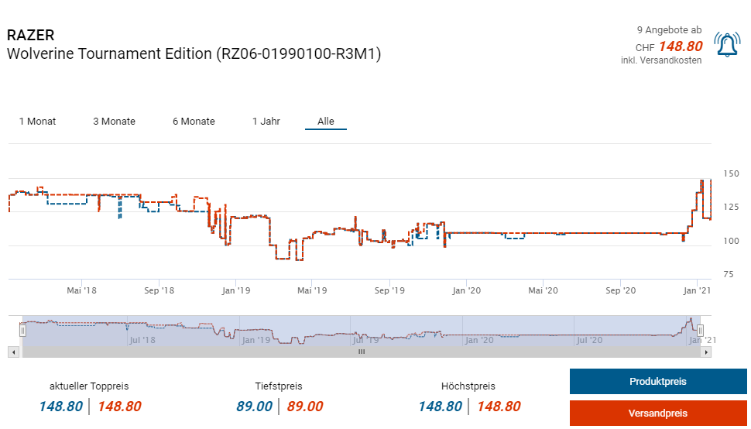This screenshot has height=429, width=751.
Task: Select the 1 Monat time range
Action: point(37,122)
